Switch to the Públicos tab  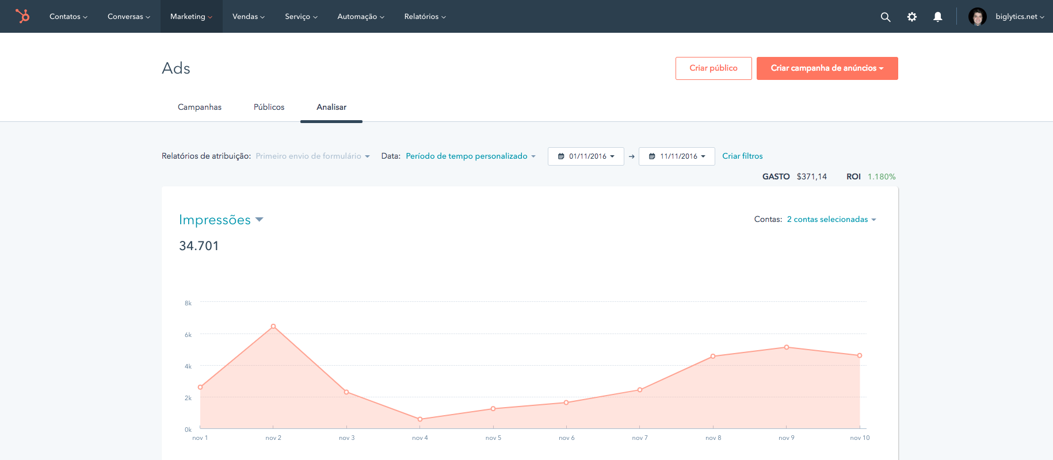point(269,107)
